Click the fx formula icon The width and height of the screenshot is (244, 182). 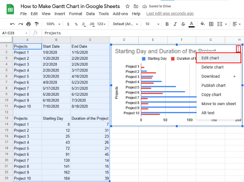(36, 33)
